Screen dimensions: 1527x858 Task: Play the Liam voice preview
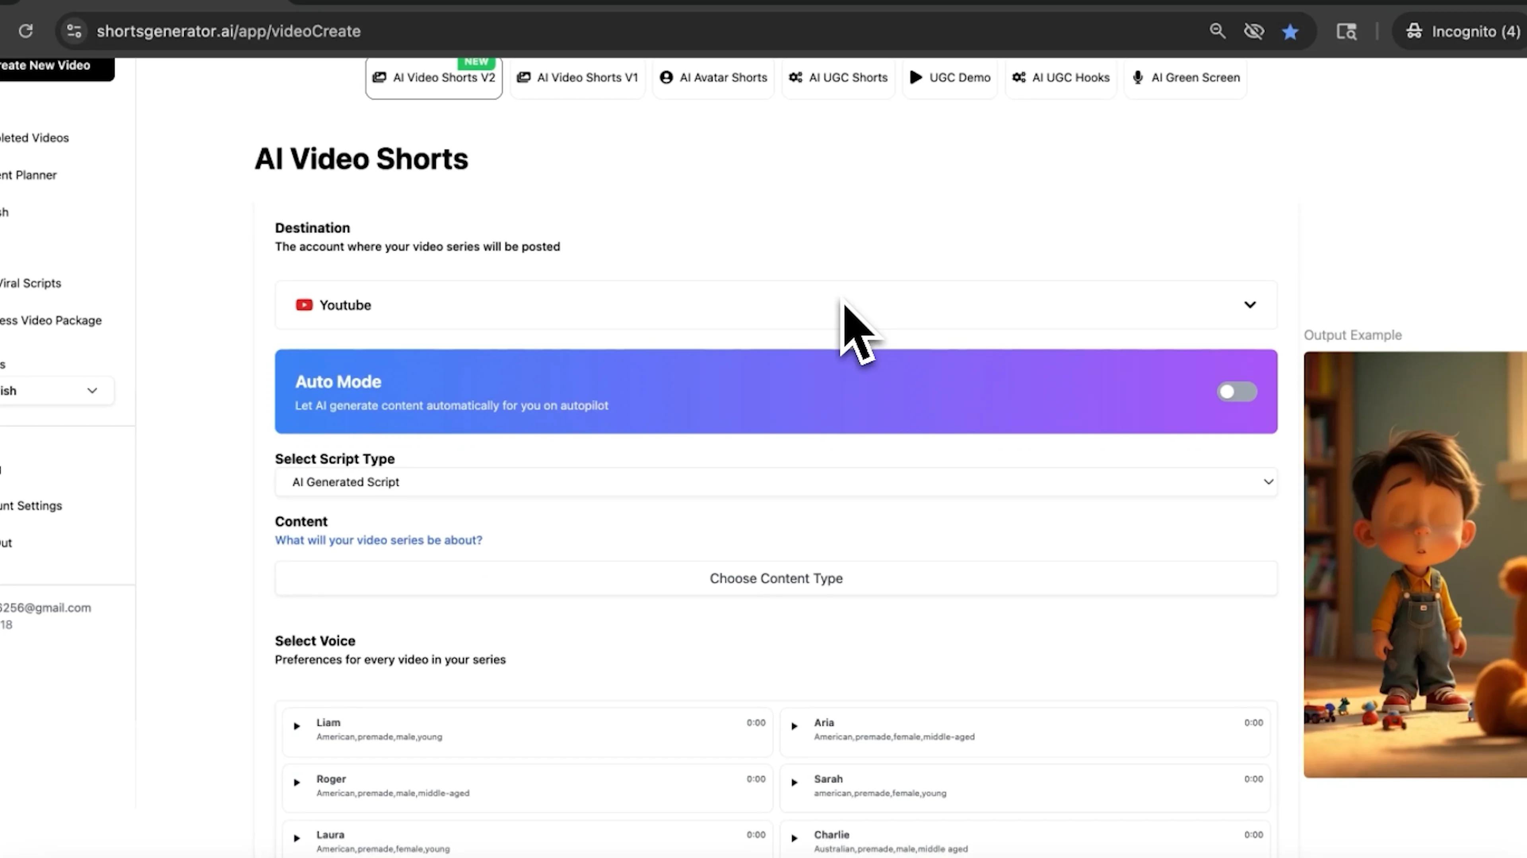point(297,725)
